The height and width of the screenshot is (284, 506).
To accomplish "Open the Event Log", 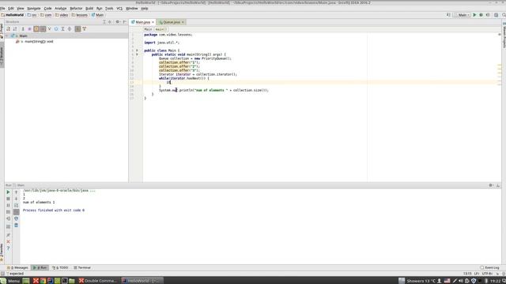I will click(489, 267).
